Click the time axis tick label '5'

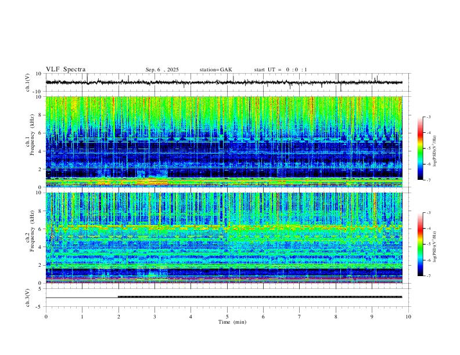[227, 317]
